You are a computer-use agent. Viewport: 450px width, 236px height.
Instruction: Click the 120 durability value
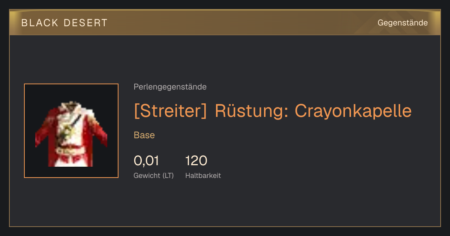coord(196,161)
